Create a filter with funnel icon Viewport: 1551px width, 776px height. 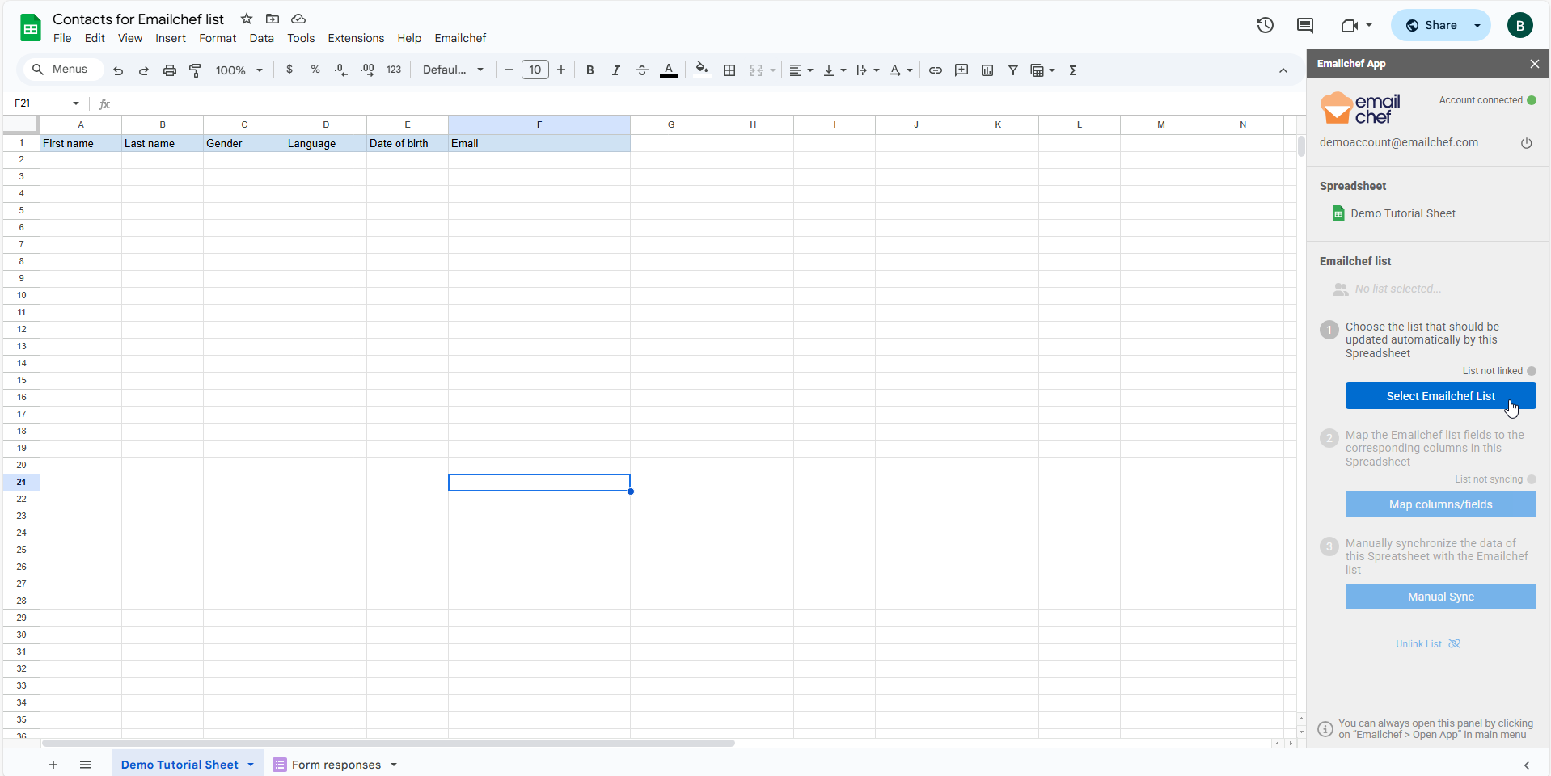tap(1013, 70)
